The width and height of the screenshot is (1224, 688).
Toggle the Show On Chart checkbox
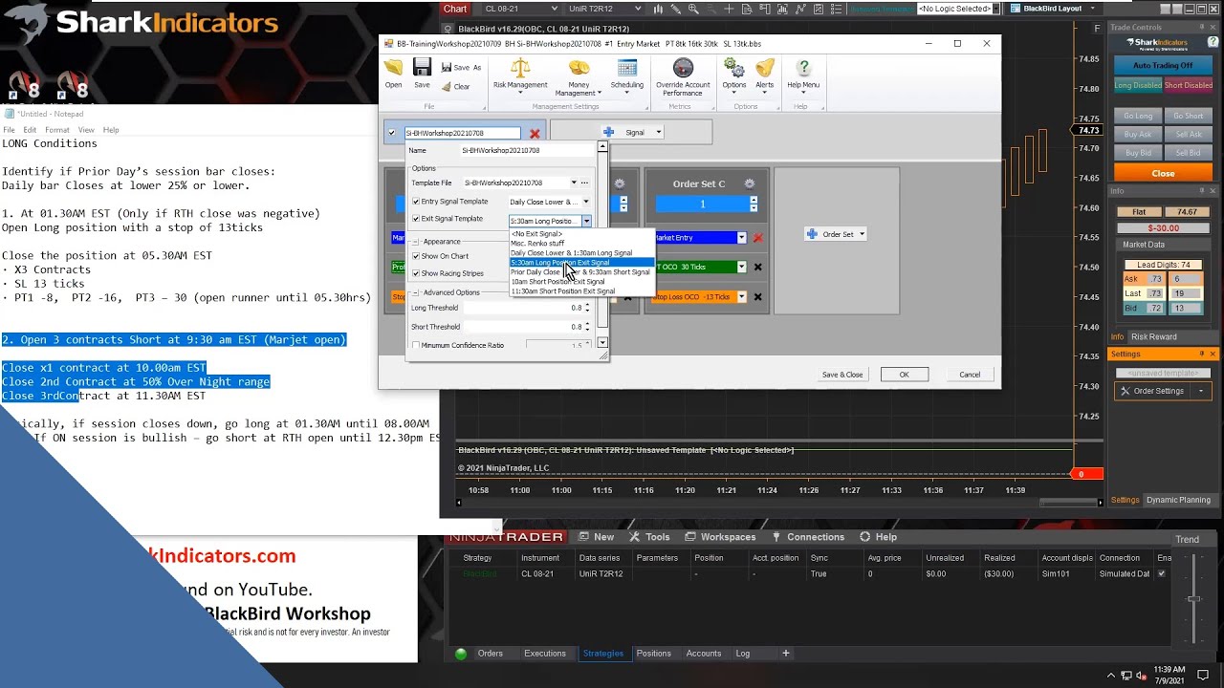416,256
